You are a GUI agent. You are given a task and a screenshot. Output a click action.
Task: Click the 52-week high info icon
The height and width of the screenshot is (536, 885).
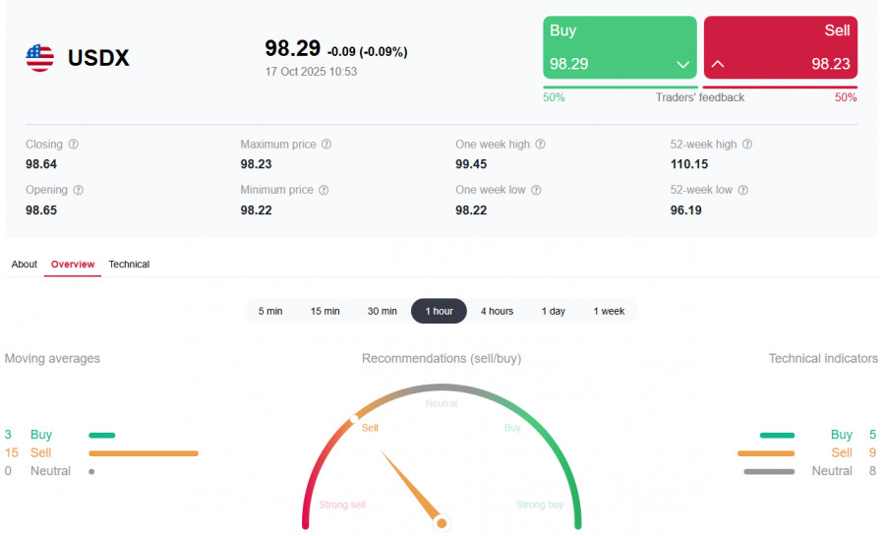[747, 144]
